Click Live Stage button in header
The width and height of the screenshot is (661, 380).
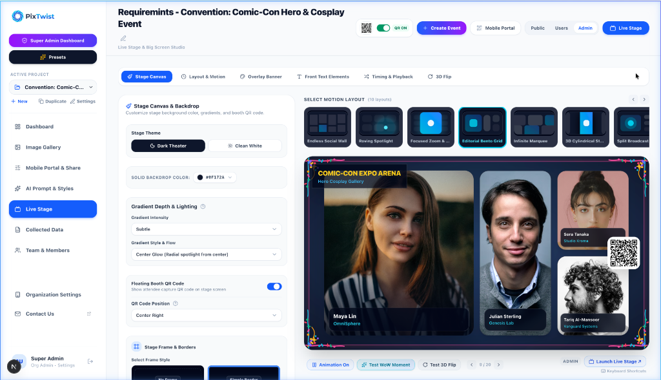(x=625, y=28)
